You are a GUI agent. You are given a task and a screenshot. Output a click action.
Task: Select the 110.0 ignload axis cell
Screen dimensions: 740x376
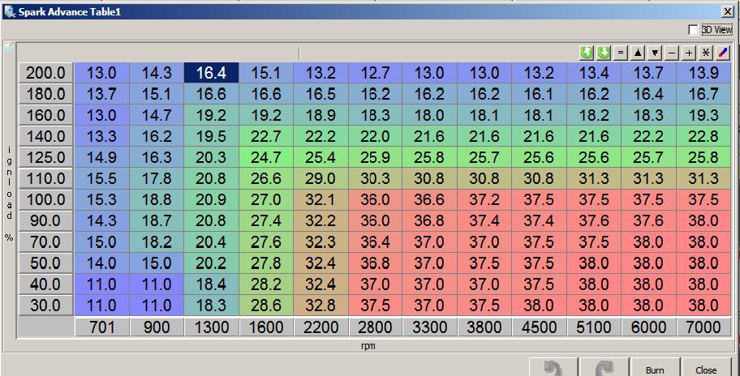pos(45,178)
